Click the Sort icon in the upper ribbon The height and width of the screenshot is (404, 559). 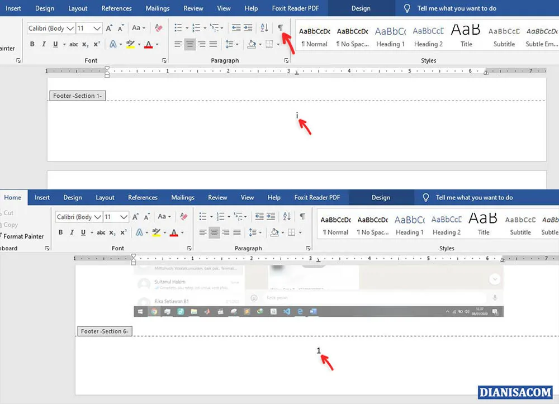pyautogui.click(x=264, y=28)
